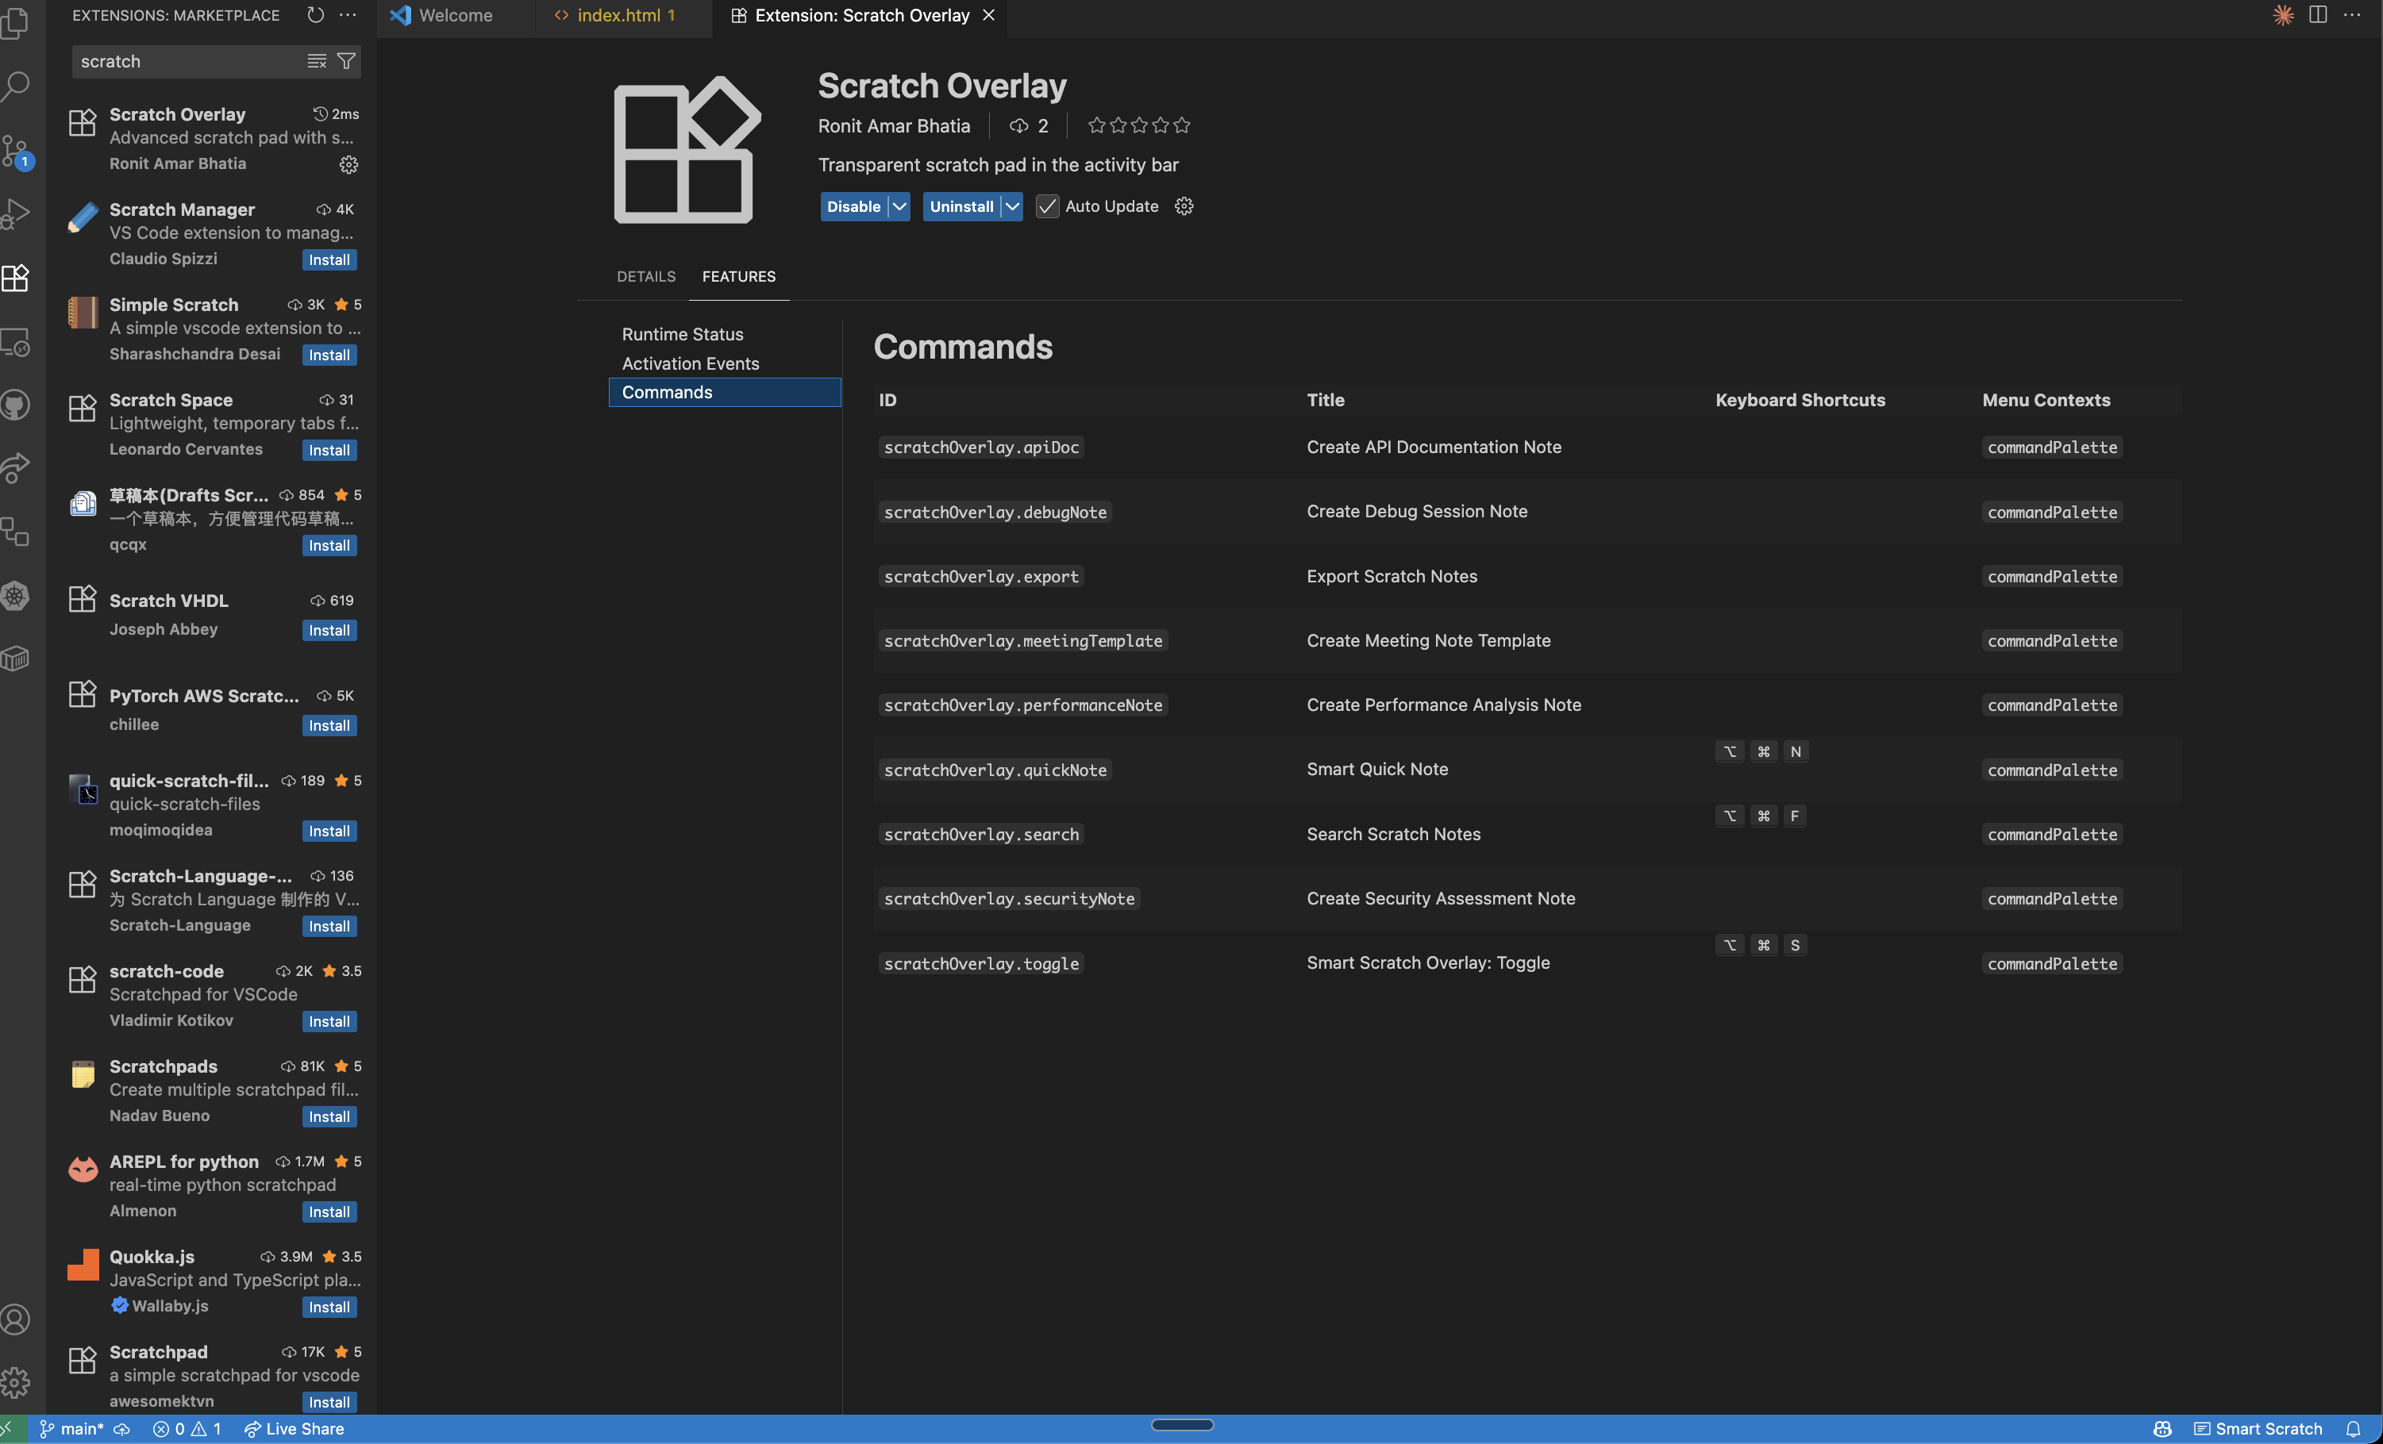The image size is (2383, 1444).
Task: Click the extensions search field
Action: coord(190,61)
